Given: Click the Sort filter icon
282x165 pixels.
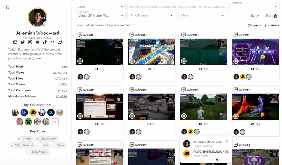Looking at the screenshot, I should [259, 16].
